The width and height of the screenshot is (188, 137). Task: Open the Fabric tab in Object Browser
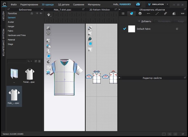pyautogui.click(x=131, y=13)
